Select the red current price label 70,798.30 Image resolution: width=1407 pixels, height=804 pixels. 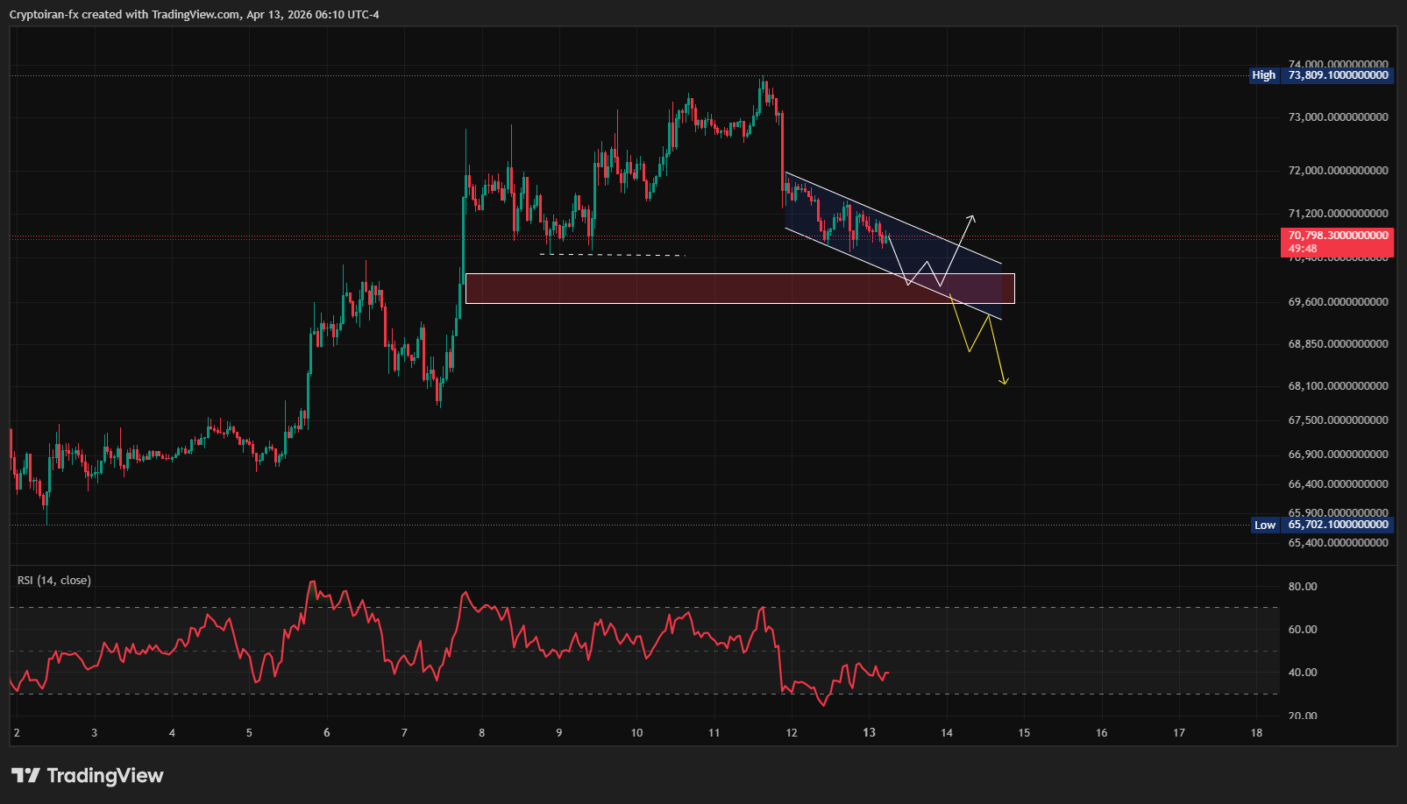1337,236
